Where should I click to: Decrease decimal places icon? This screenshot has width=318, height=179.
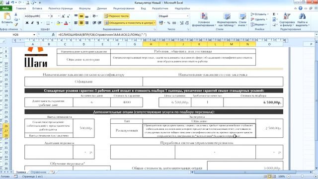(187, 23)
